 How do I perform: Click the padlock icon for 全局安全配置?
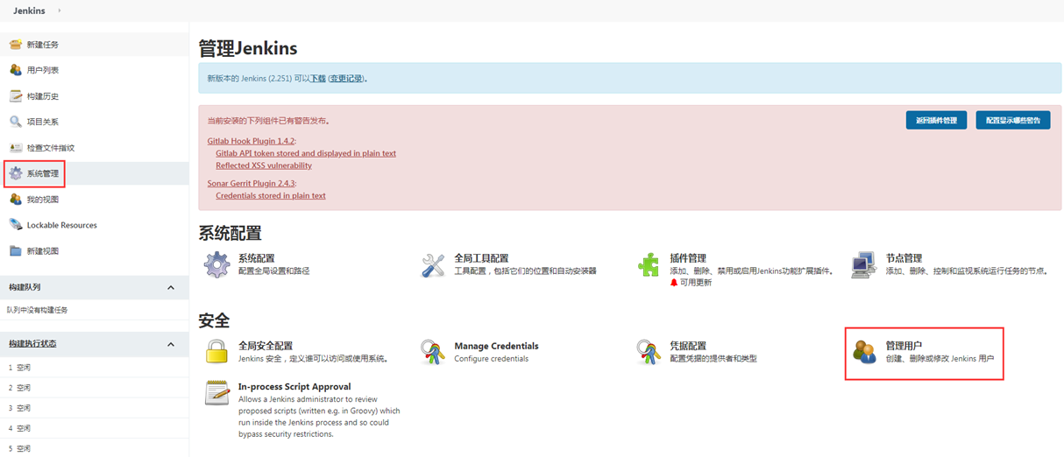217,352
